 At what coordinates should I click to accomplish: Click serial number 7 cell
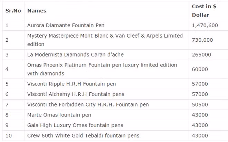pos(7,104)
